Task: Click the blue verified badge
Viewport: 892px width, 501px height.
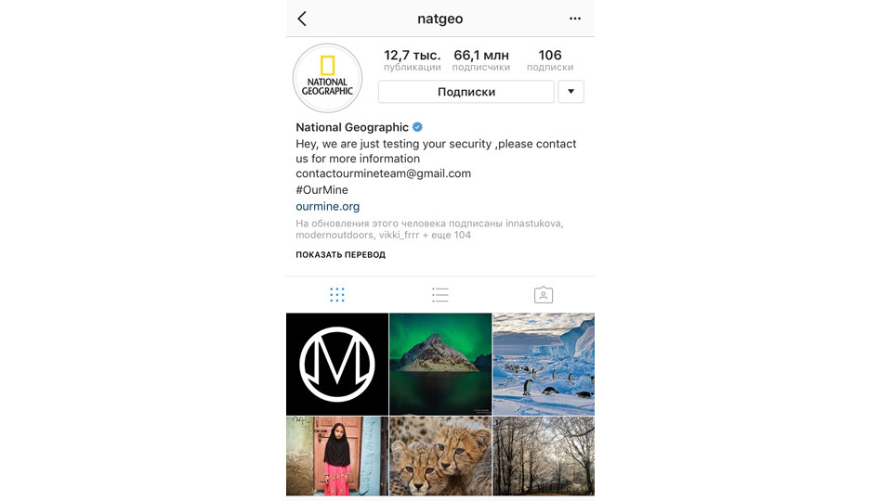Action: click(x=417, y=127)
